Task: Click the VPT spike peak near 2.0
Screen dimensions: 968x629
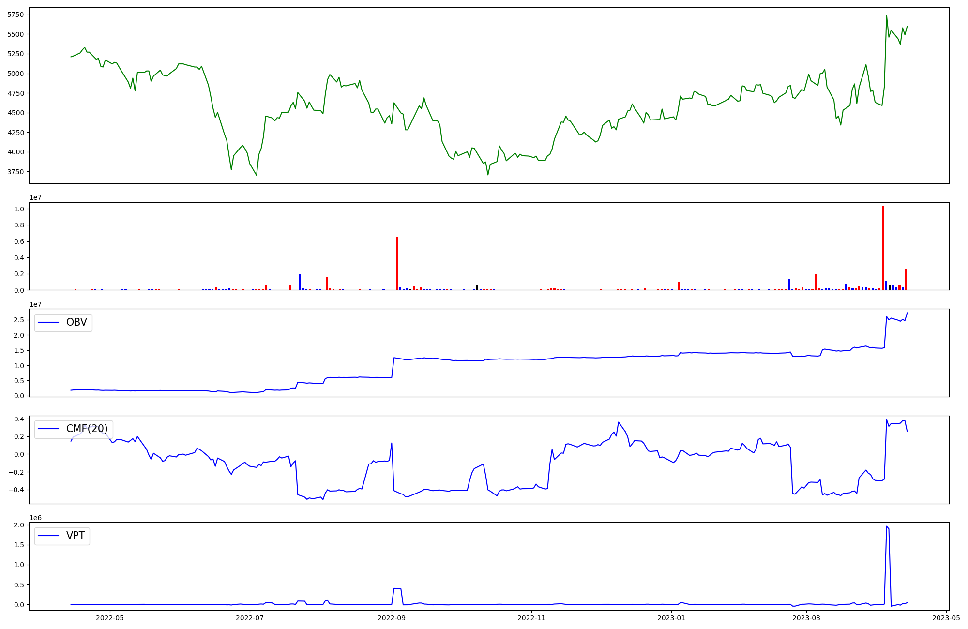Action: tap(887, 526)
